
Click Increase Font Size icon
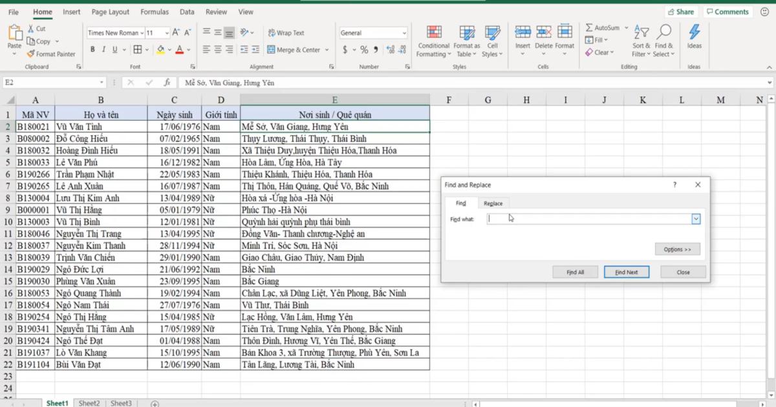coord(177,33)
